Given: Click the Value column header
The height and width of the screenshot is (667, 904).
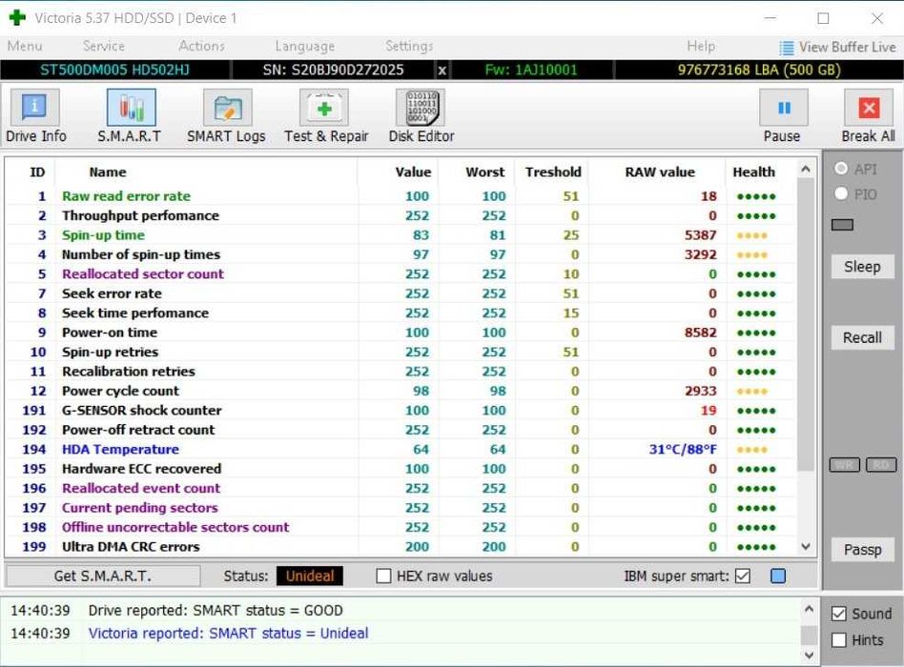Looking at the screenshot, I should [413, 172].
